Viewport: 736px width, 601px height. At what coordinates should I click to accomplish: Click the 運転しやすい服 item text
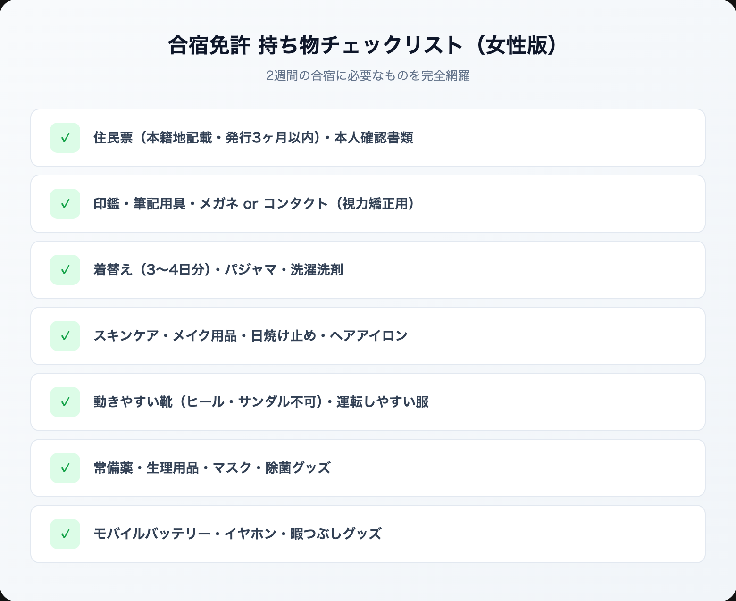pos(382,402)
